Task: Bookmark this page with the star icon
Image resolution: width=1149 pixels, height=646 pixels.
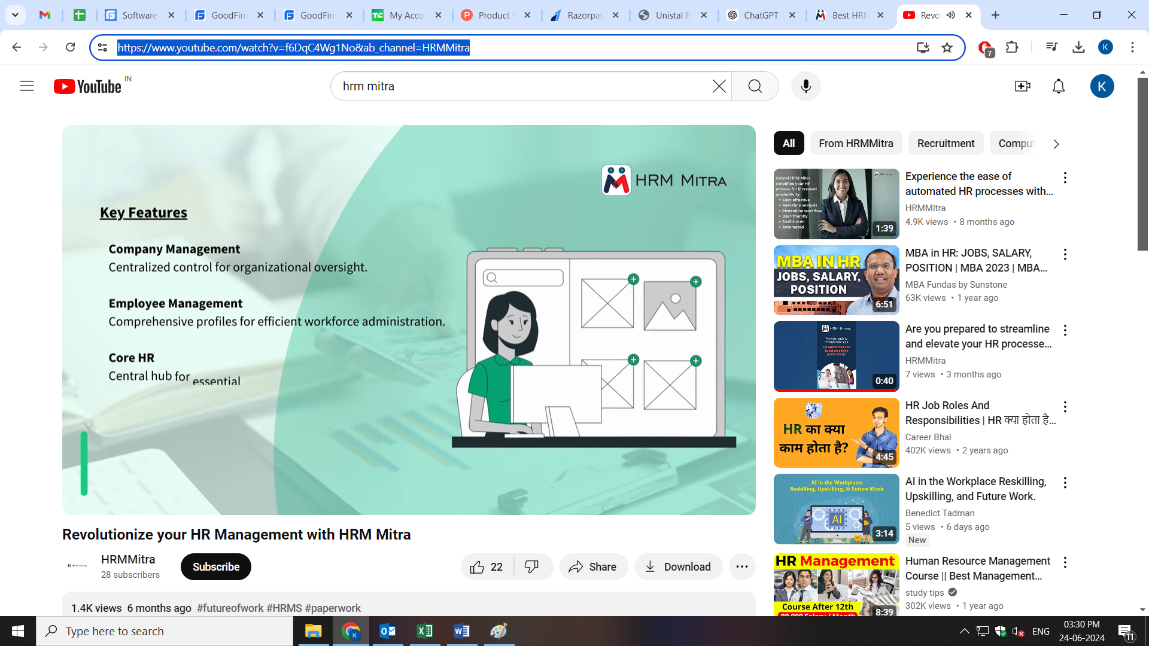Action: 947,47
